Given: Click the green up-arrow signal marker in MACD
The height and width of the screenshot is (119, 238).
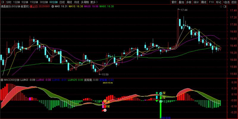Looking at the screenshot, I should pos(157,94).
